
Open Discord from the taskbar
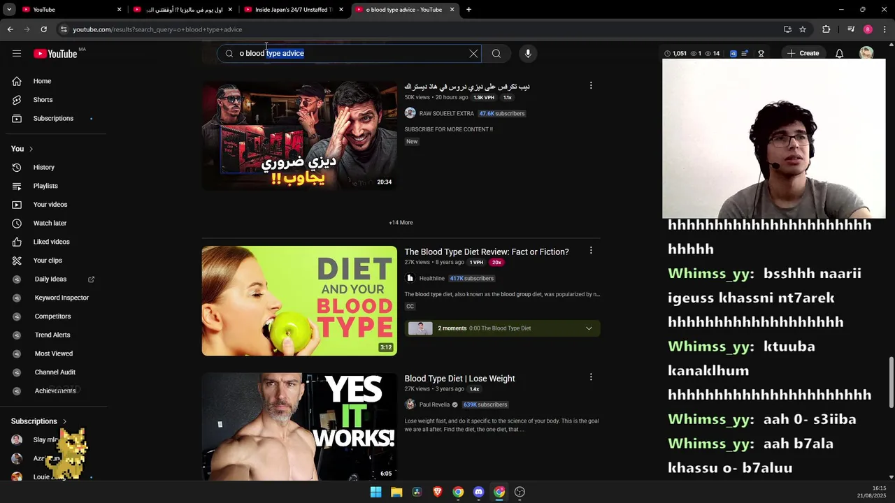[478, 492]
